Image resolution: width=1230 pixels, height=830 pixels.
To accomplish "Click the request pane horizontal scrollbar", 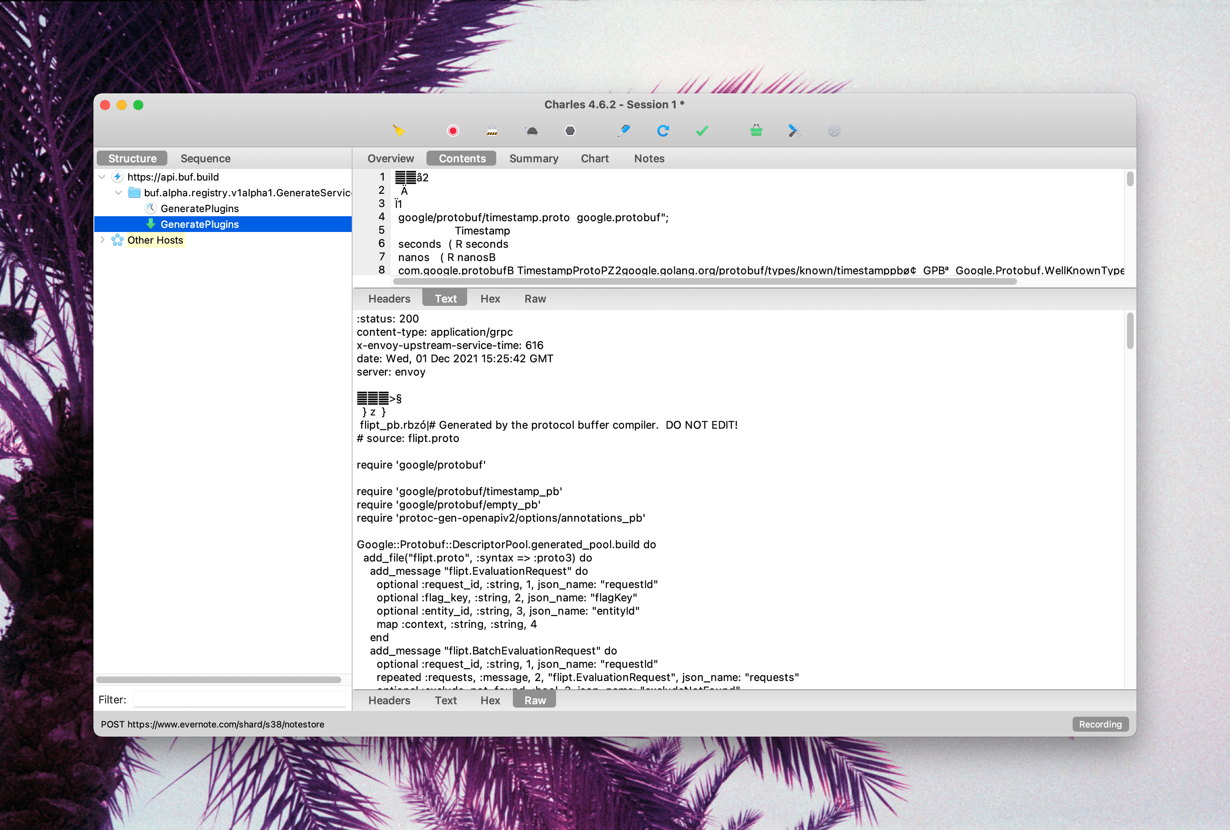I will point(705,281).
